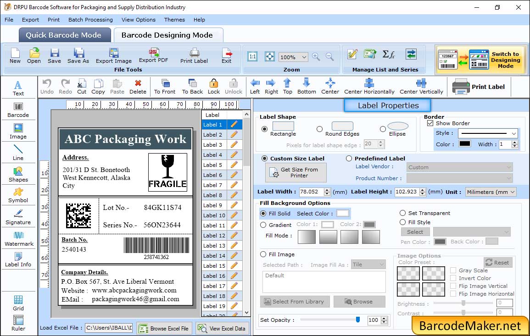This screenshot has height=336, width=530.
Task: Click the Set Opacity slider handle
Action: (x=358, y=319)
